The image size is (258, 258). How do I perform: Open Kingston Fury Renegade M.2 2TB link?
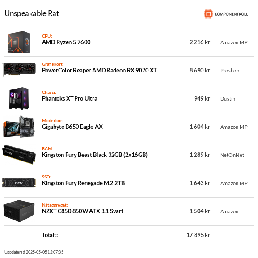[84, 183]
